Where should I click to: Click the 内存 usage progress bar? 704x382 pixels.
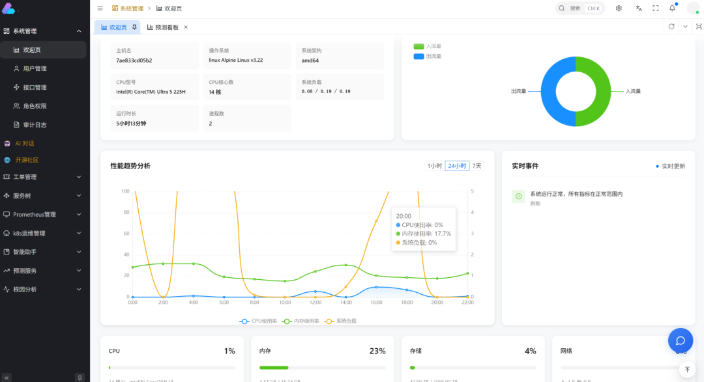point(323,368)
